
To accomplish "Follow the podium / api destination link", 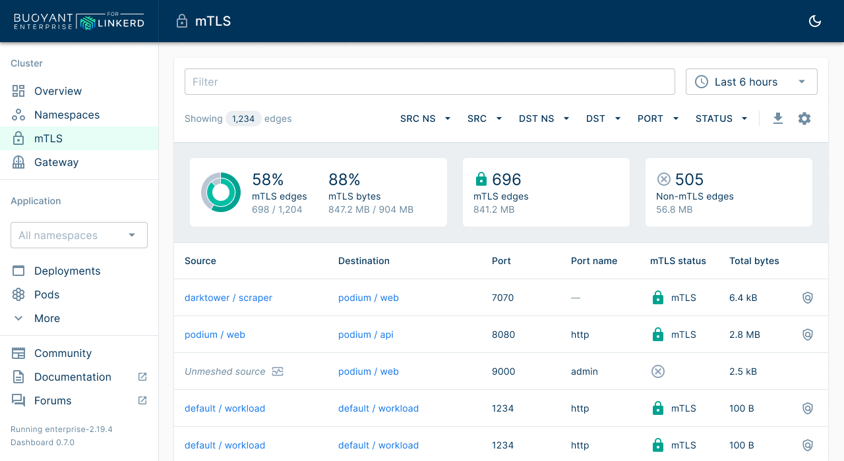I will [365, 335].
